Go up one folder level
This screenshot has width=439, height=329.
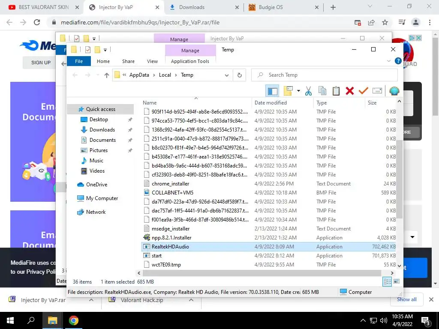[106, 75]
